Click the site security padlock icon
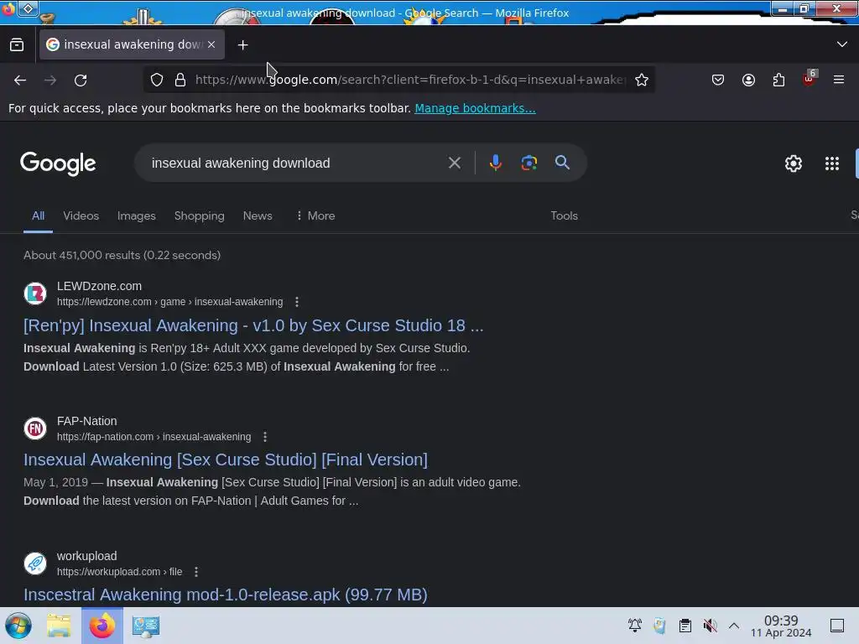The width and height of the screenshot is (859, 644). (180, 80)
